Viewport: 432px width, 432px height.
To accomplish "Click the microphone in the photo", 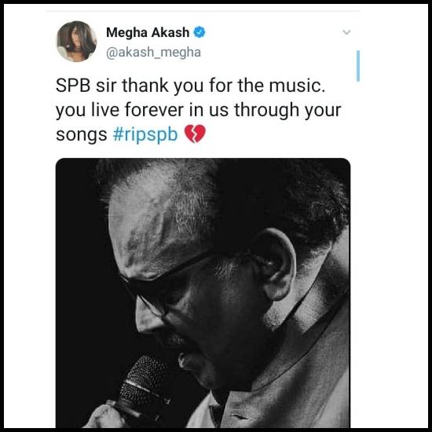I will [141, 385].
